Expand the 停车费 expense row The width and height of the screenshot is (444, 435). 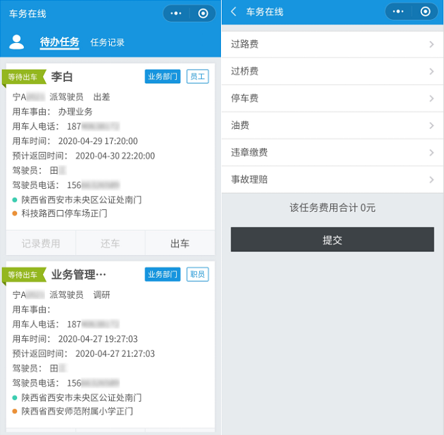[332, 98]
